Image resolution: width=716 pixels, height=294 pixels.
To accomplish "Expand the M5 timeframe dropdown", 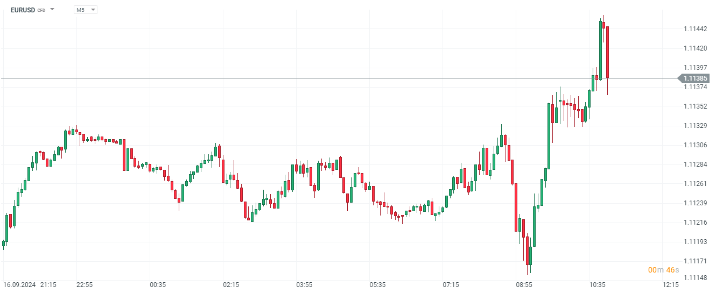I will pos(93,10).
